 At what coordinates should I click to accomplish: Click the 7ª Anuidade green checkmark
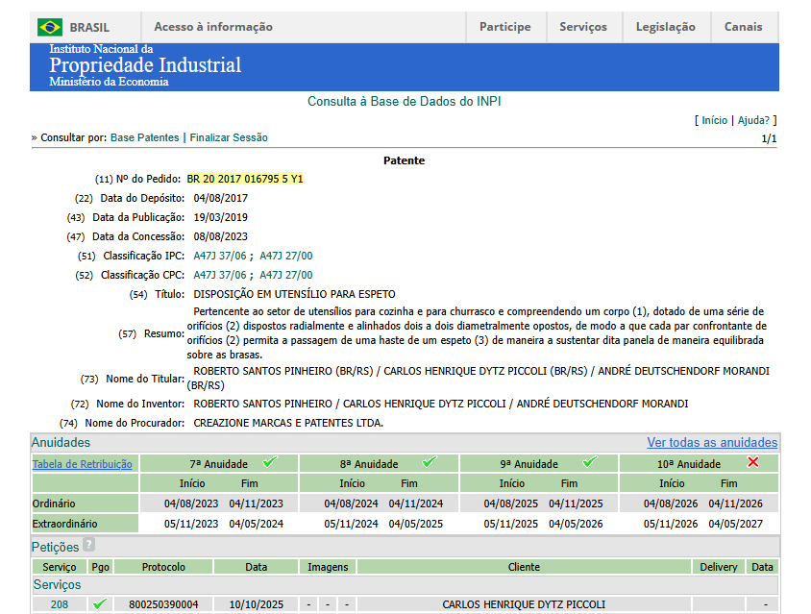tap(269, 461)
